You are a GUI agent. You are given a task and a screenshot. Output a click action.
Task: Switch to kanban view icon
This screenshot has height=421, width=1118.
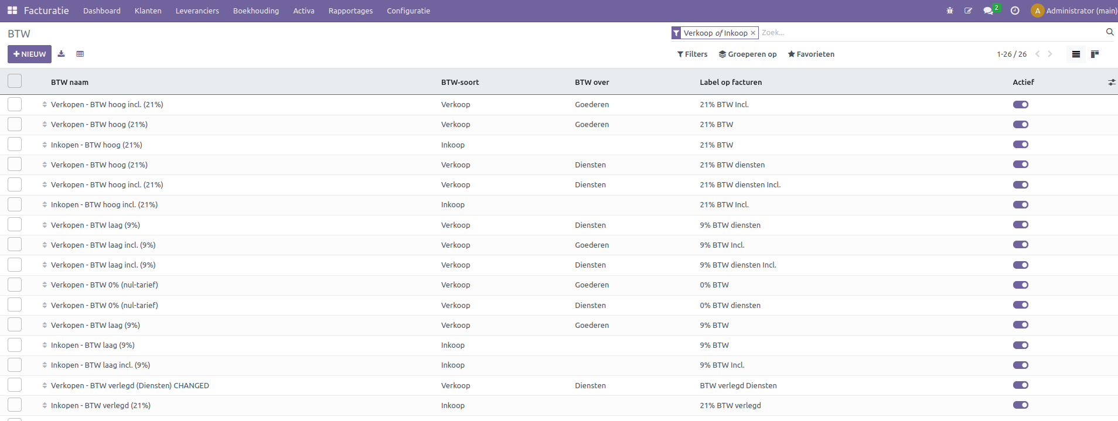1095,54
